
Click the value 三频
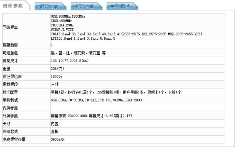click(55, 84)
